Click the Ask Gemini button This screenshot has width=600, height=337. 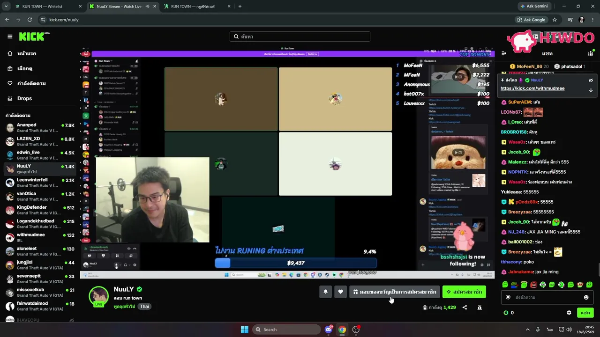534,7
